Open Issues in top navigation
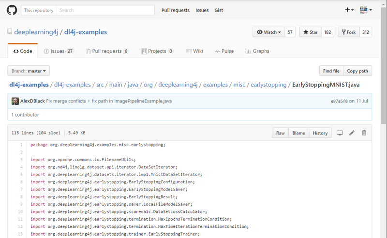 tap(202, 10)
